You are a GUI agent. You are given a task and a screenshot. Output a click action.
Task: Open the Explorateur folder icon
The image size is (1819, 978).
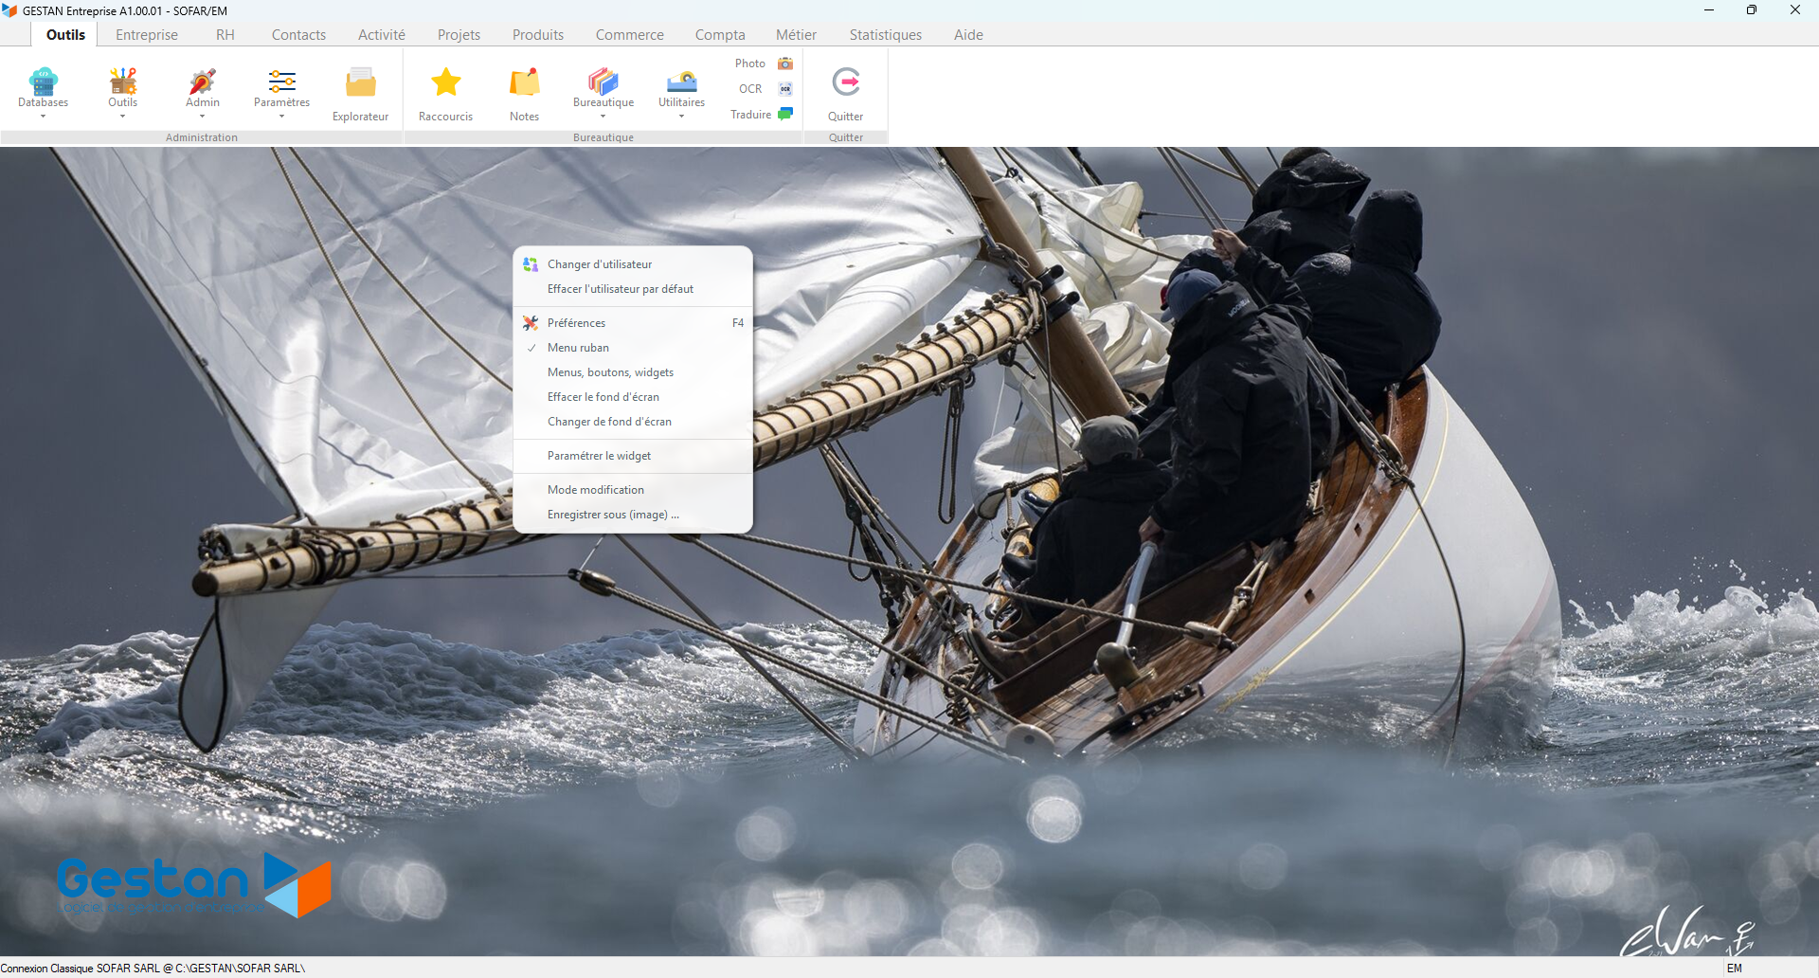pyautogui.click(x=360, y=83)
